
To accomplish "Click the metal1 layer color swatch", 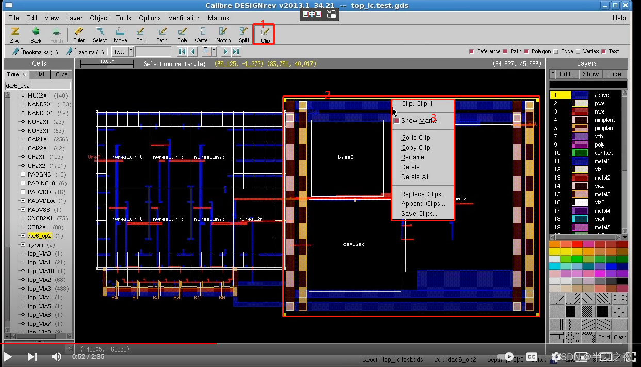I will click(x=580, y=161).
